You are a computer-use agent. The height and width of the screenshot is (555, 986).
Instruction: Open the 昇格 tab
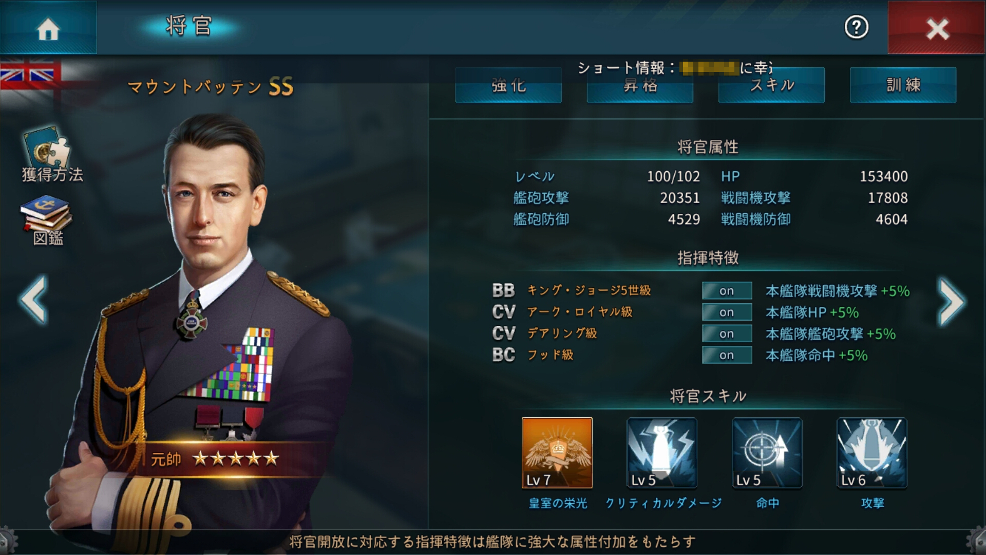[x=640, y=85]
